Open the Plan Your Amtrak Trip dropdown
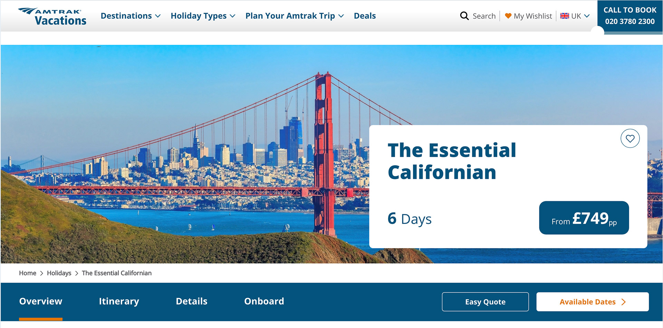 [x=290, y=16]
